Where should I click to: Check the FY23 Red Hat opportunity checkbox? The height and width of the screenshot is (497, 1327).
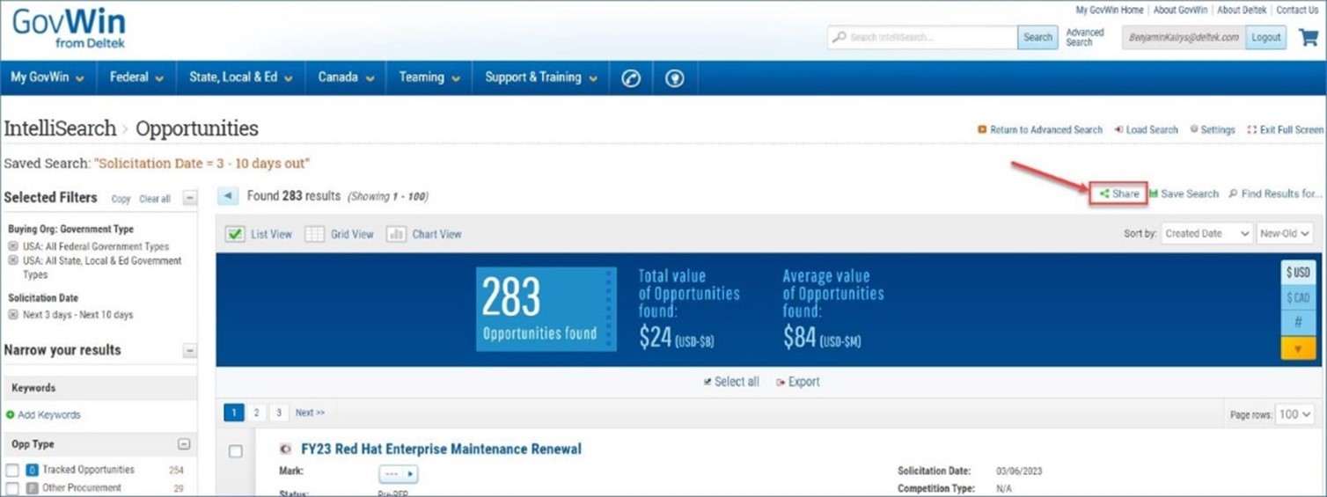(x=235, y=451)
